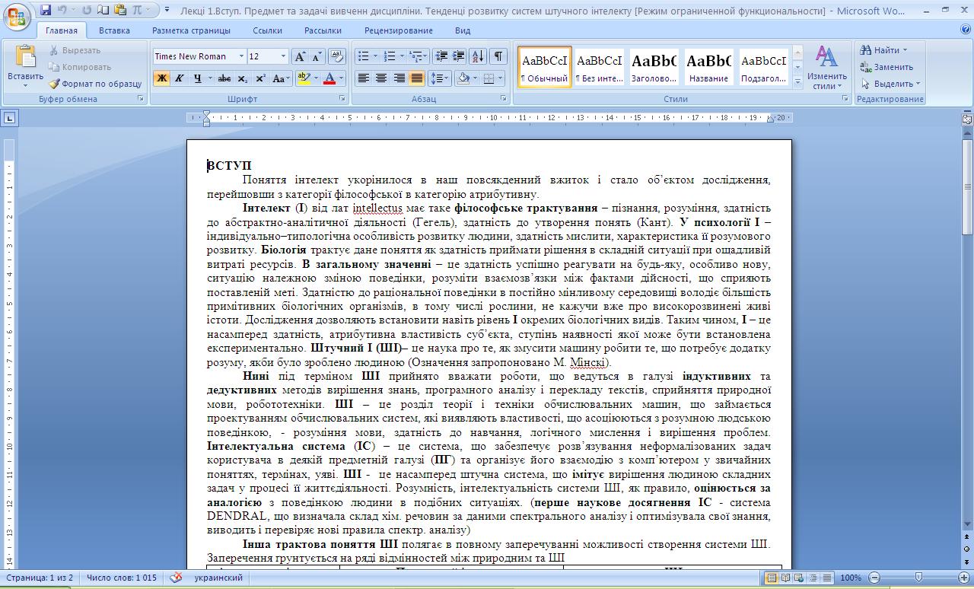Switch to the Рецензирование tab
This screenshot has width=974, height=589.
pyautogui.click(x=398, y=30)
